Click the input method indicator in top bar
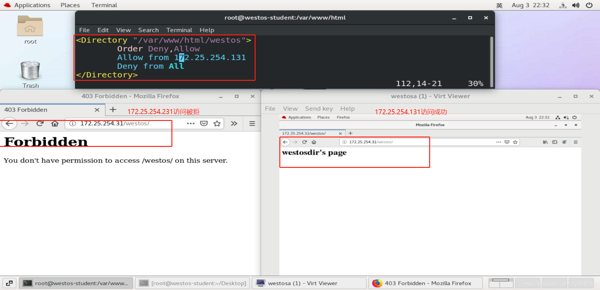The height and width of the screenshot is (290, 600). (x=499, y=5)
